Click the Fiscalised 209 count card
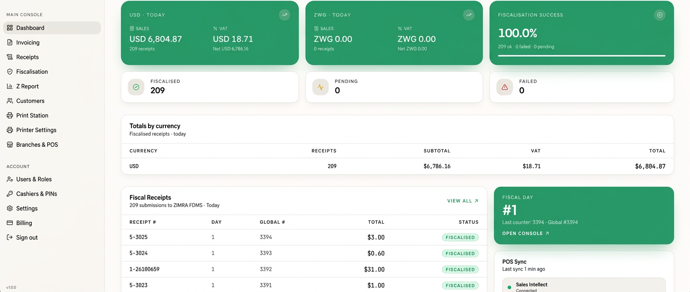Viewport: 690px width, 292px height. [x=210, y=87]
